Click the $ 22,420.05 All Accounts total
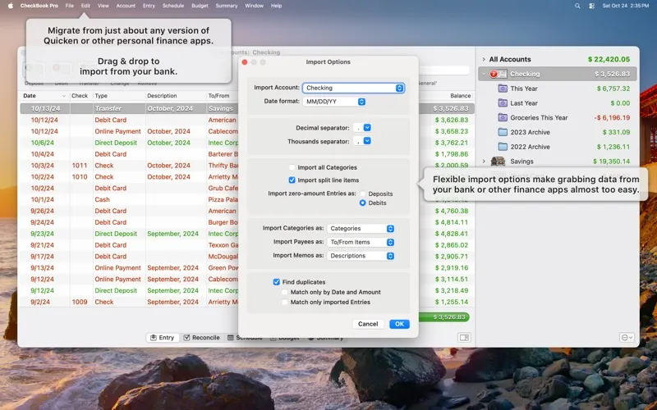Image resolution: width=657 pixels, height=410 pixels. pos(609,59)
